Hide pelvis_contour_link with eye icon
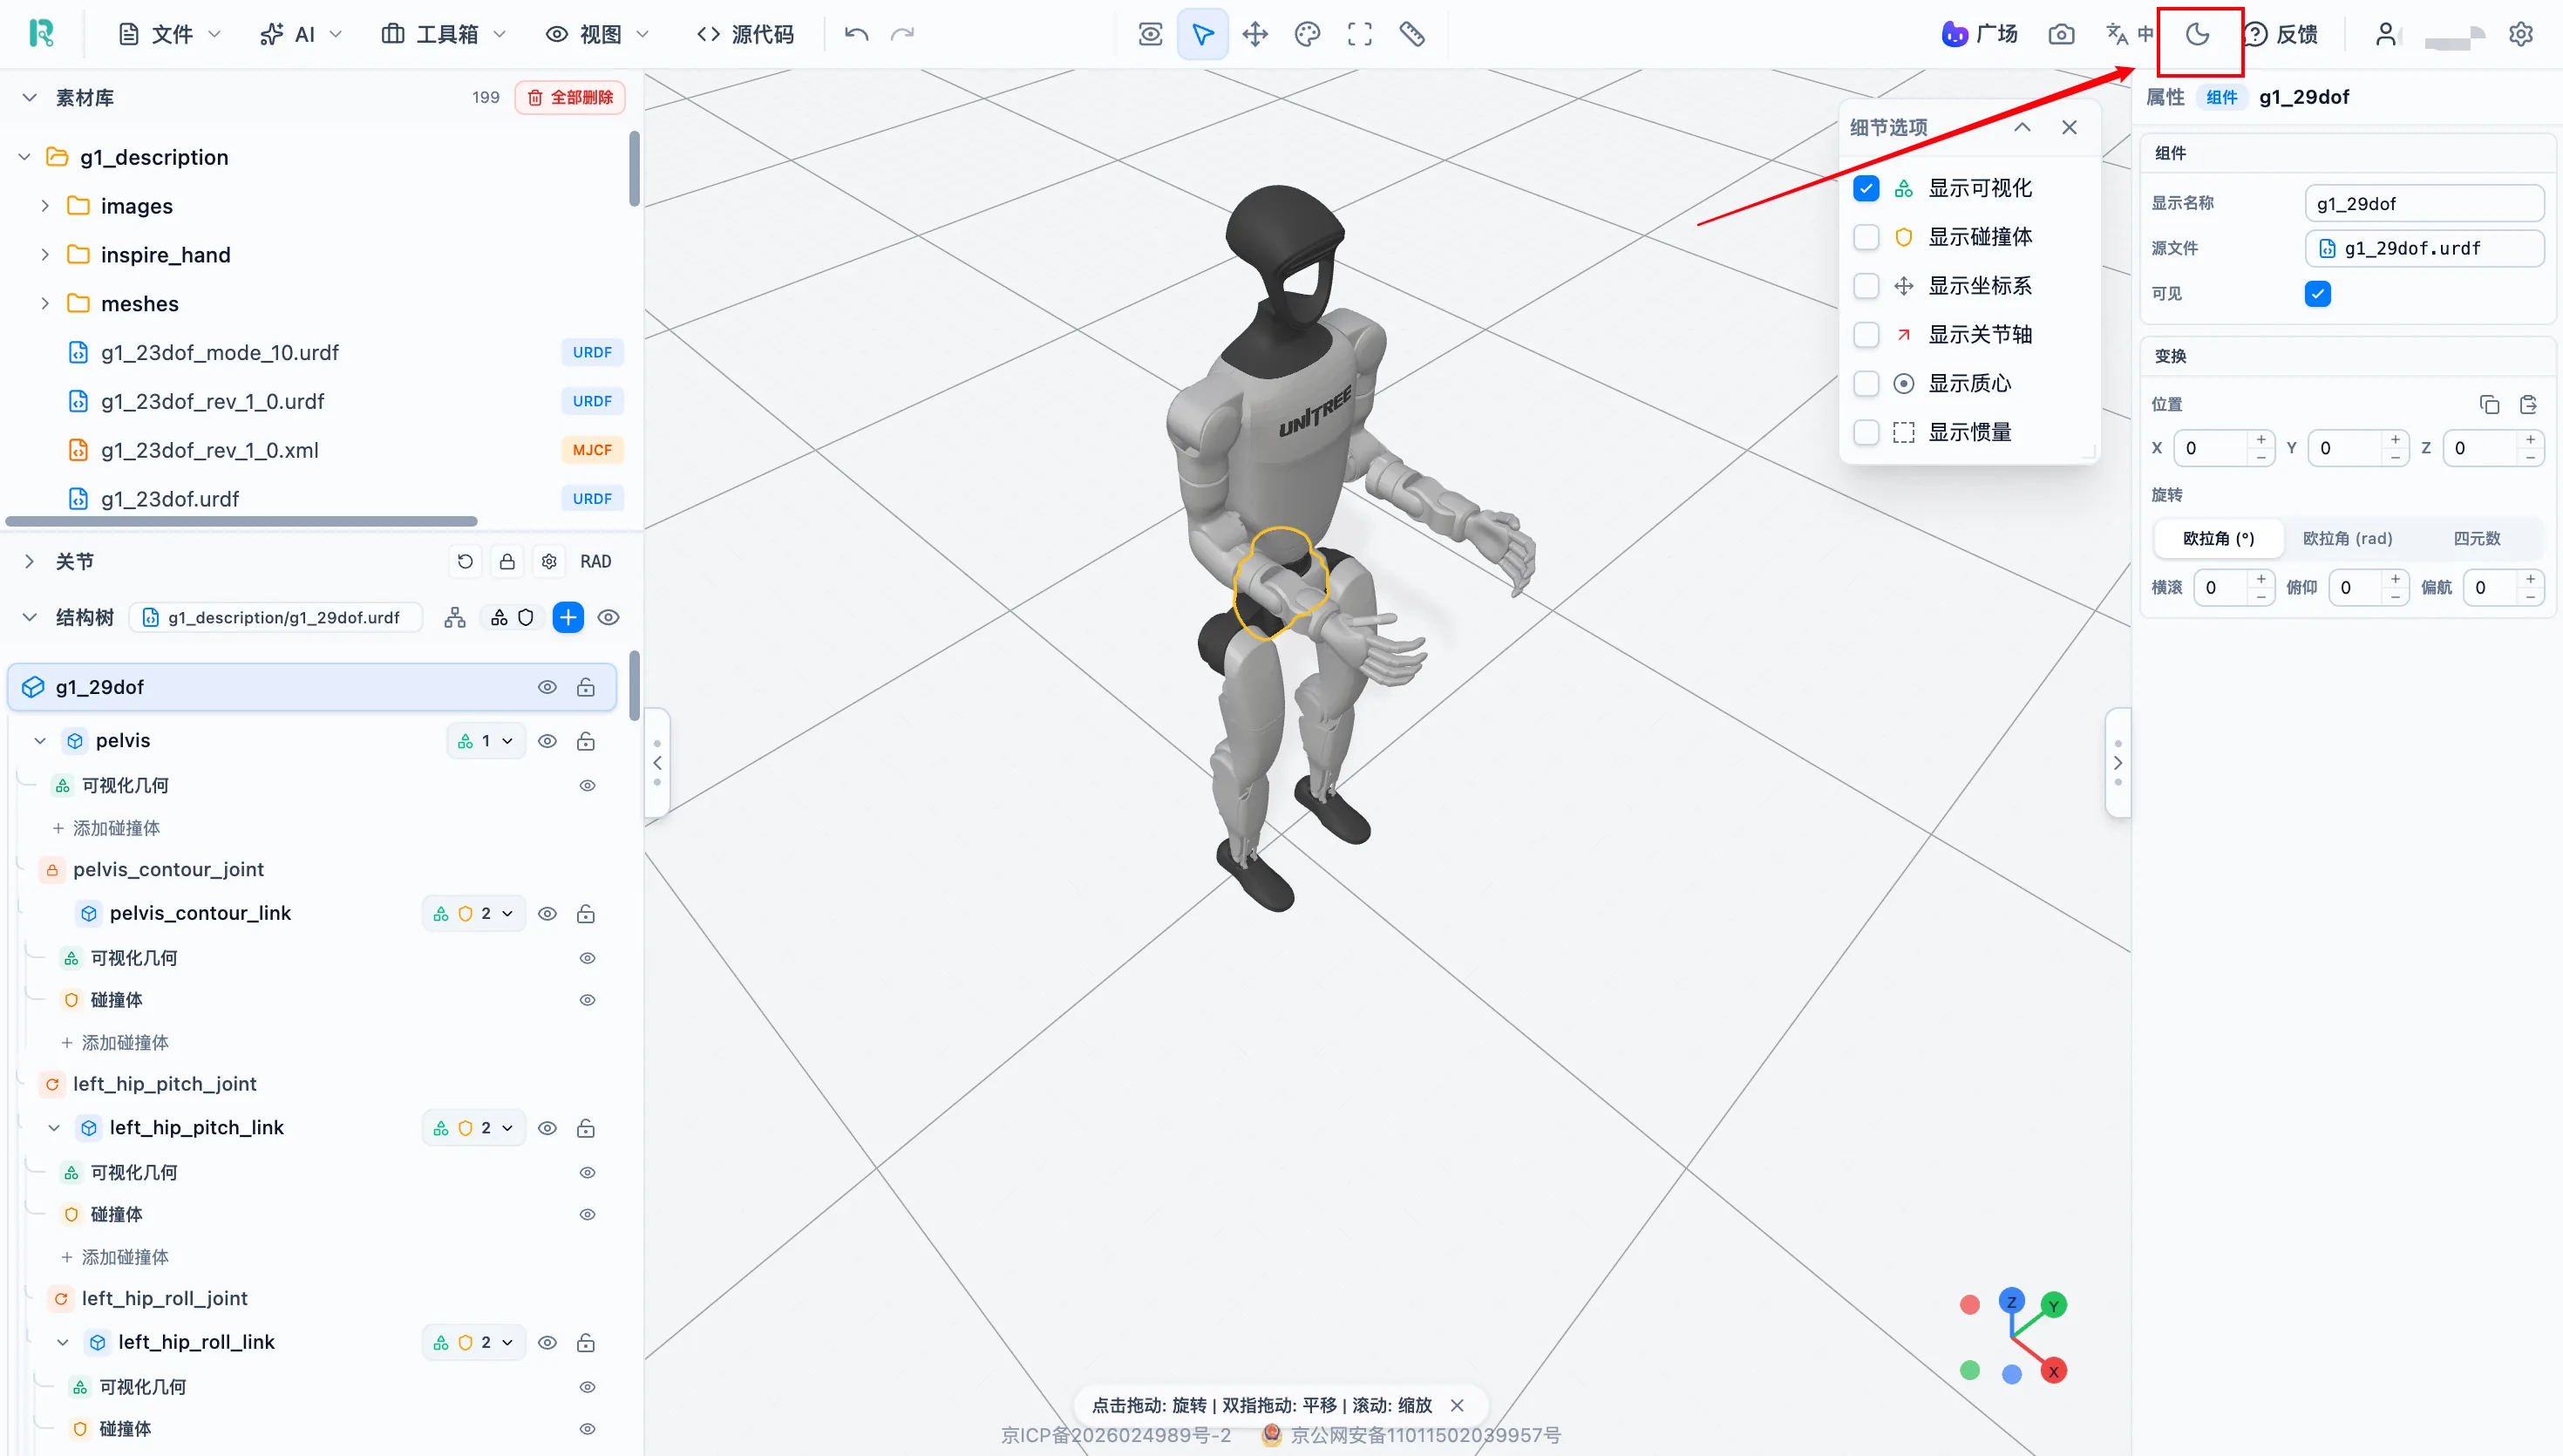The image size is (2563, 1456). click(547, 914)
